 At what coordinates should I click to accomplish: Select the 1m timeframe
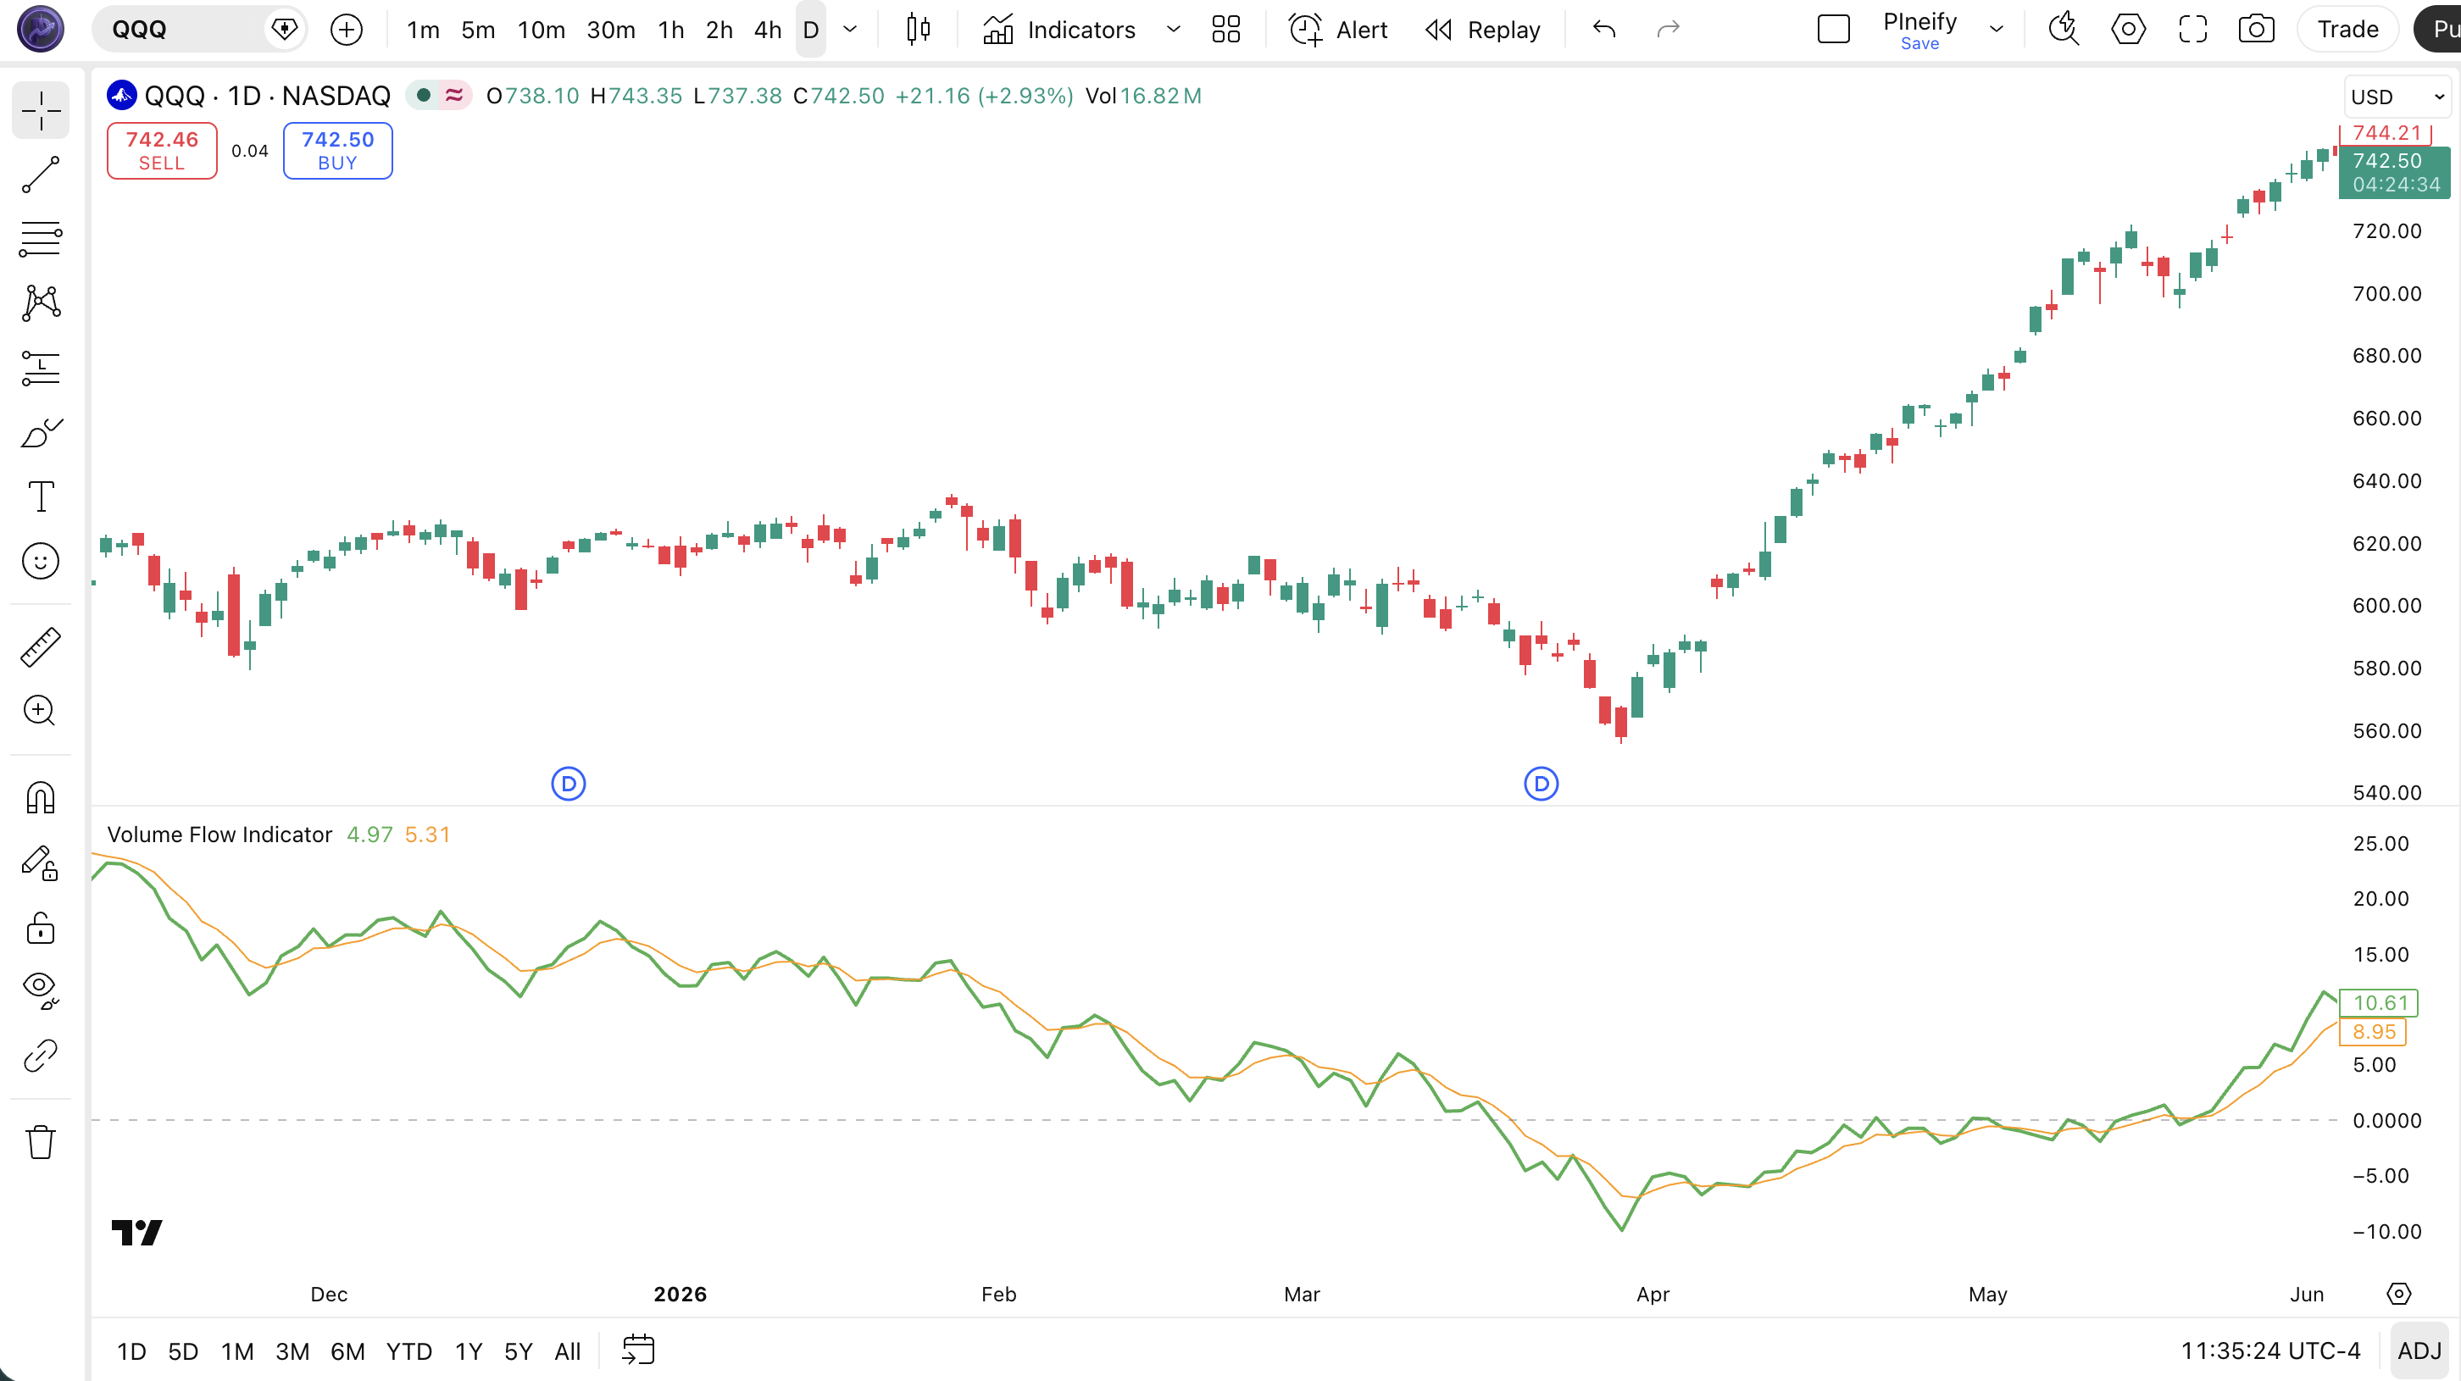(x=423, y=30)
